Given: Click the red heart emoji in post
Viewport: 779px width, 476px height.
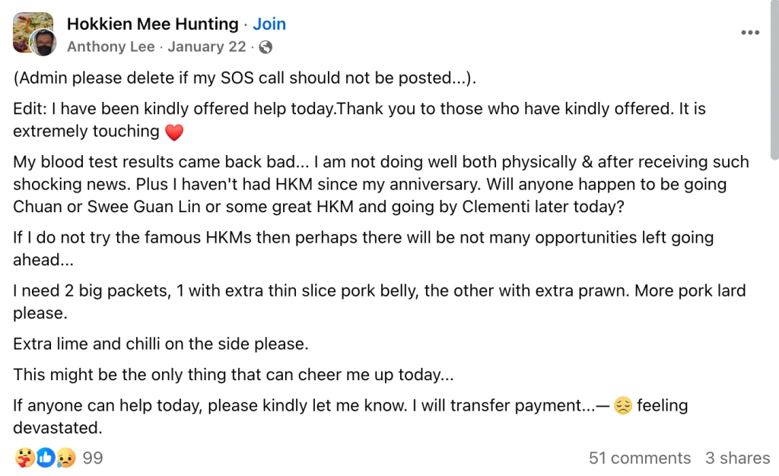Looking at the screenshot, I should click(174, 132).
